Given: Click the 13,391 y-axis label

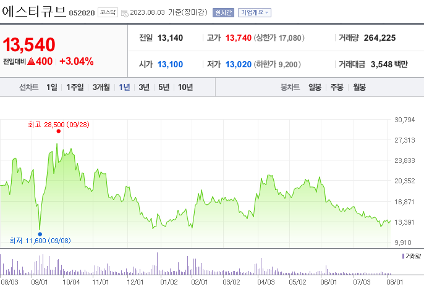Looking at the screenshot, I should [404, 222].
